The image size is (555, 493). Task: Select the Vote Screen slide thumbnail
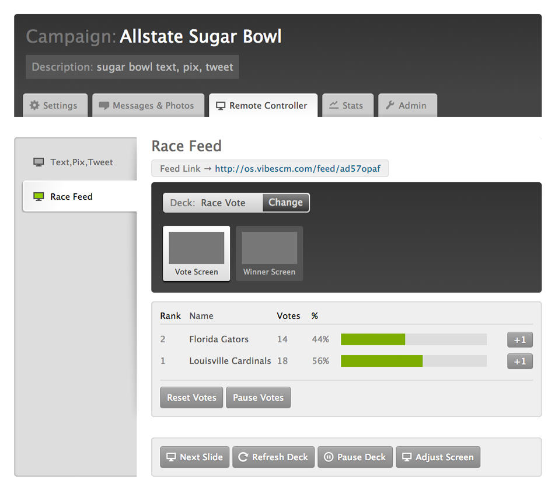(x=196, y=254)
